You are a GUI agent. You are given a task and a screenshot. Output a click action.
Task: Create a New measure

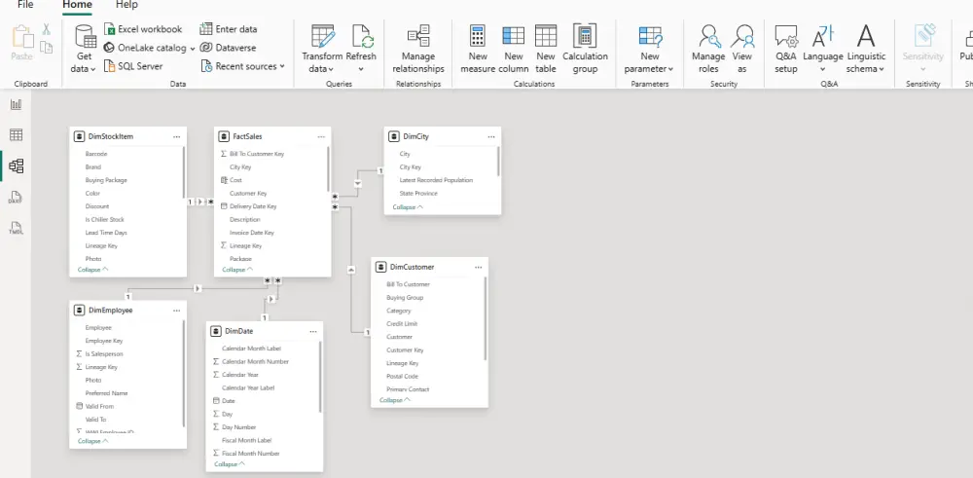[478, 49]
